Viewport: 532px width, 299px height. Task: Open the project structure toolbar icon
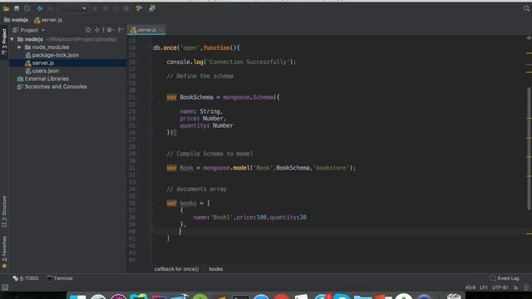click(151, 8)
